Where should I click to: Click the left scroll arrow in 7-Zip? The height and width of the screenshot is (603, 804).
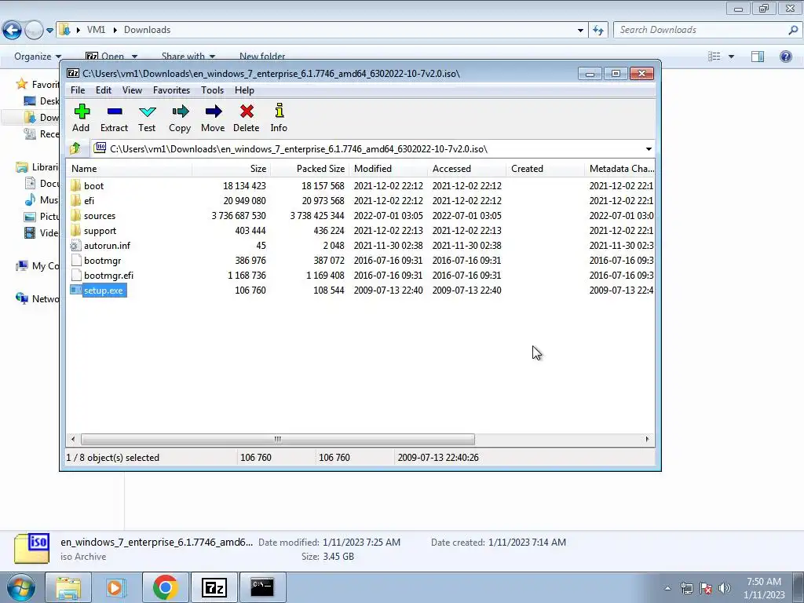[x=73, y=440]
